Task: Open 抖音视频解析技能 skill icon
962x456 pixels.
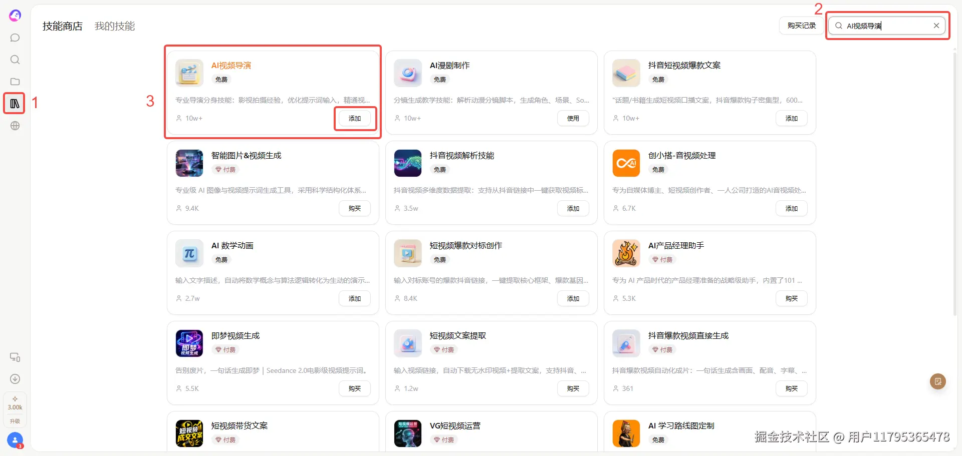Action: [x=408, y=163]
